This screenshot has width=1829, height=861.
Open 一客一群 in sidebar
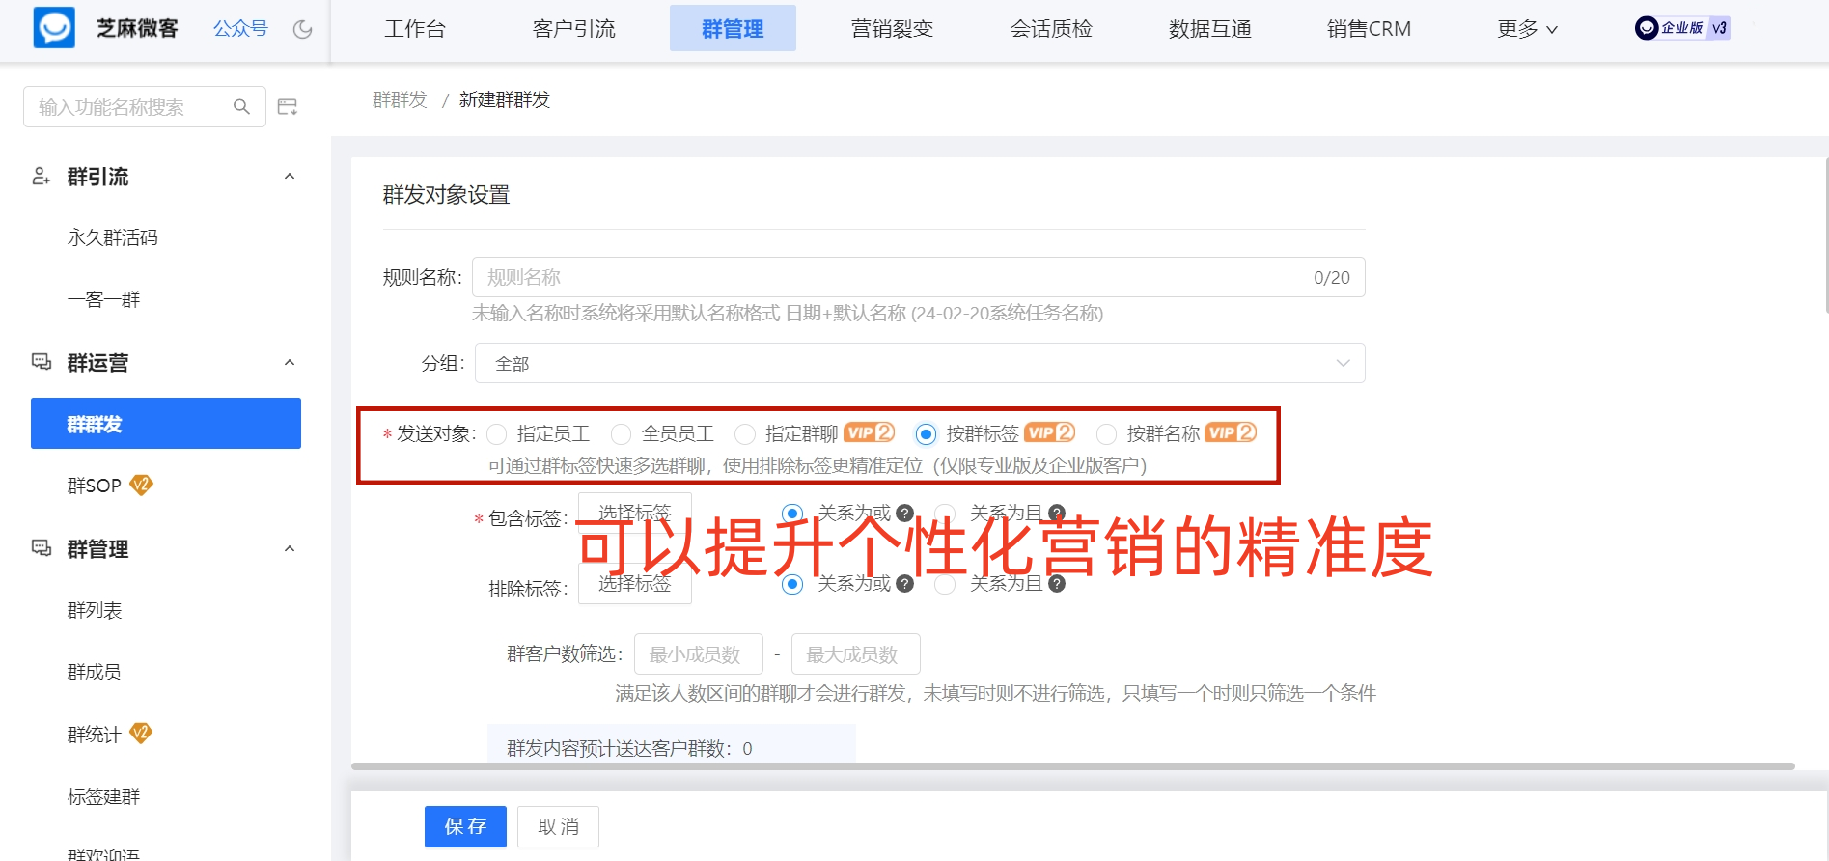pyautogui.click(x=103, y=299)
